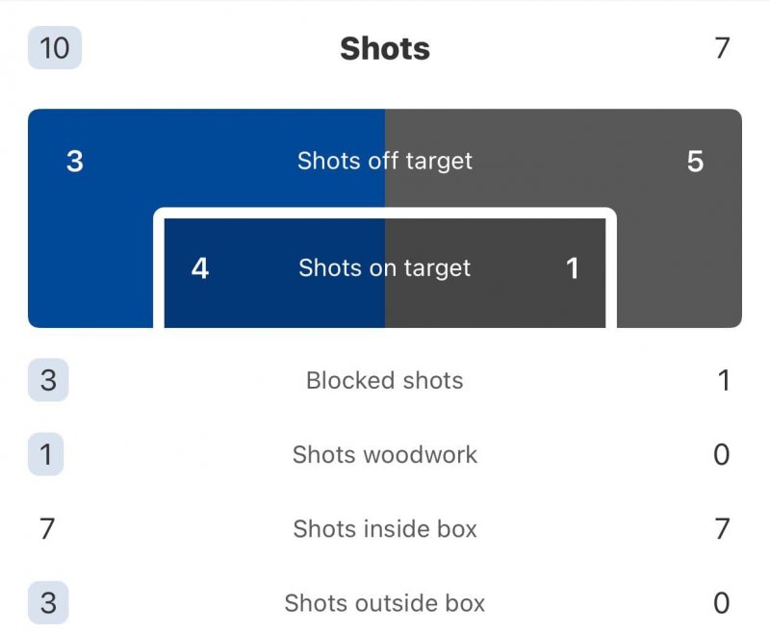Open the Shots woodwork stat row
Image resolution: width=770 pixels, height=633 pixels.
(385, 454)
